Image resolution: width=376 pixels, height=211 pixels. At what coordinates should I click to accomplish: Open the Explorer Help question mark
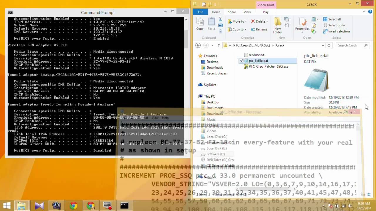(x=370, y=12)
